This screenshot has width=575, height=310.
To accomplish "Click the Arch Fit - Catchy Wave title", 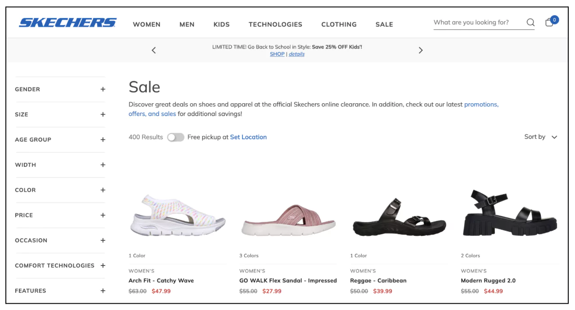I will [x=161, y=280].
